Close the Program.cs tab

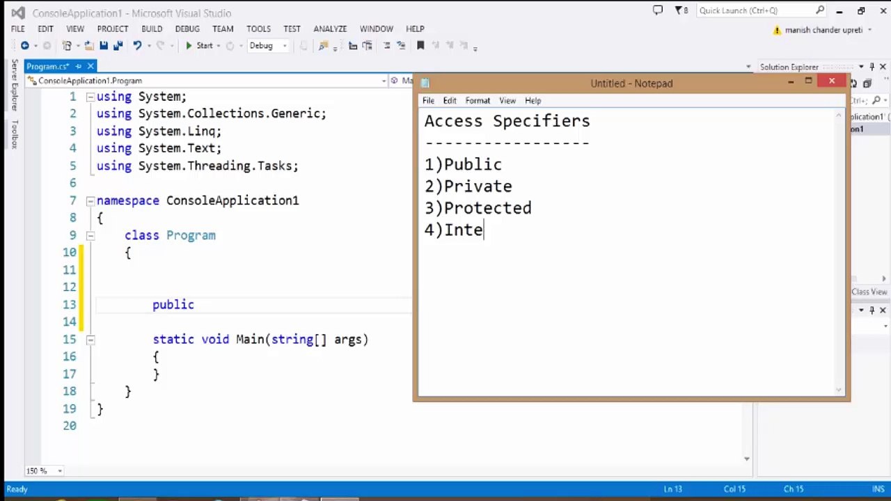pos(90,66)
